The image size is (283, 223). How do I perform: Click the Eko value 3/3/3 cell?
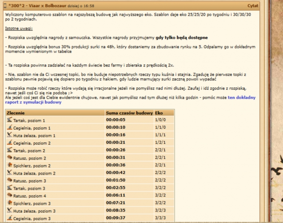tap(160, 211)
